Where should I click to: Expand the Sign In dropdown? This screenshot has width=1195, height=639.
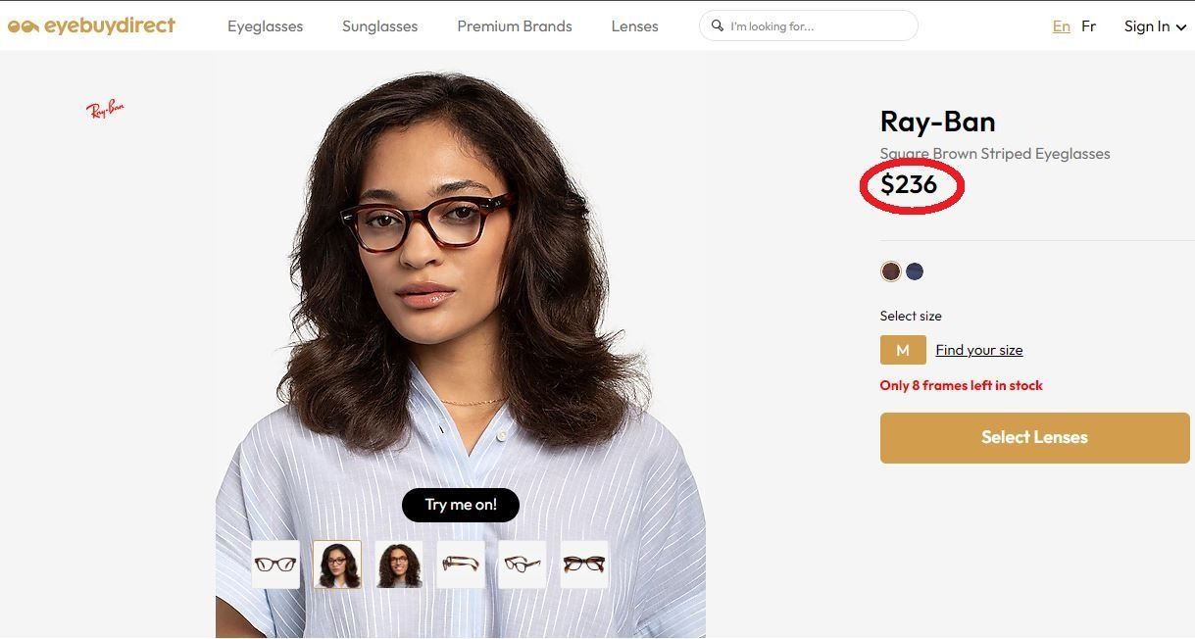click(1155, 26)
